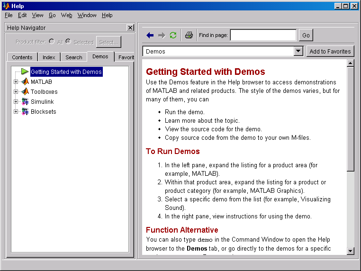This screenshot has height=271, width=361.
Task: Switch to the Index tab
Action: (49, 57)
